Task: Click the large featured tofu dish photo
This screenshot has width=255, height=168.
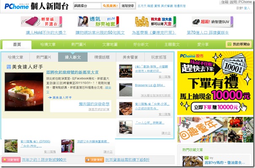Action: click(24, 92)
